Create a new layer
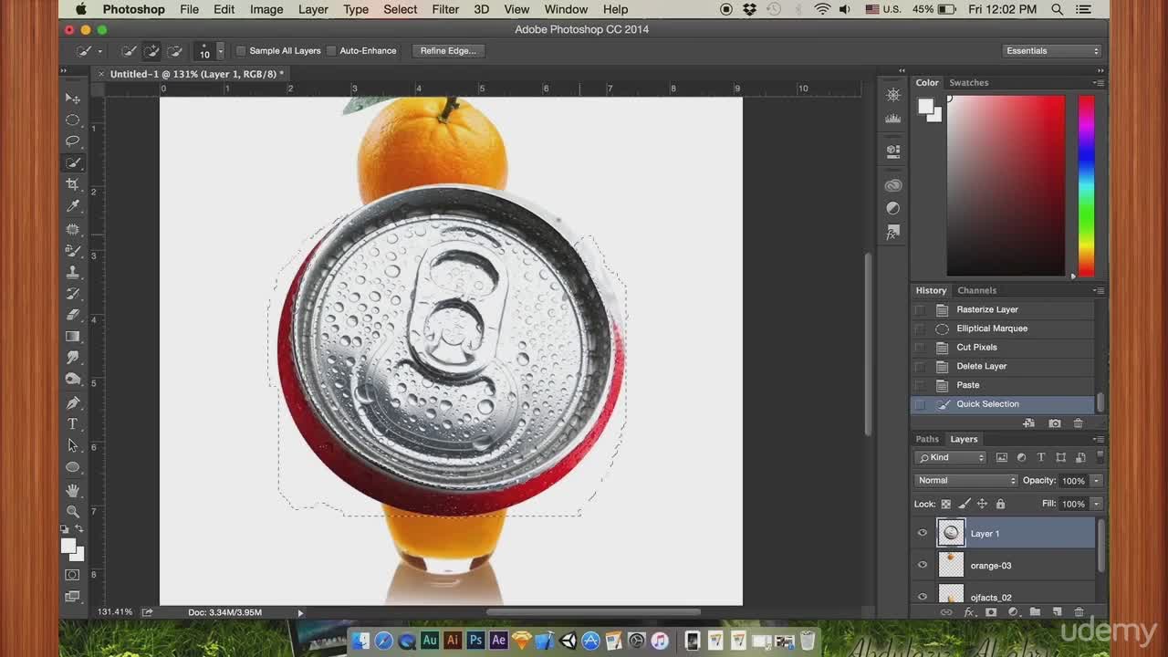Viewport: 1168px width, 657px height. pos(1057,612)
